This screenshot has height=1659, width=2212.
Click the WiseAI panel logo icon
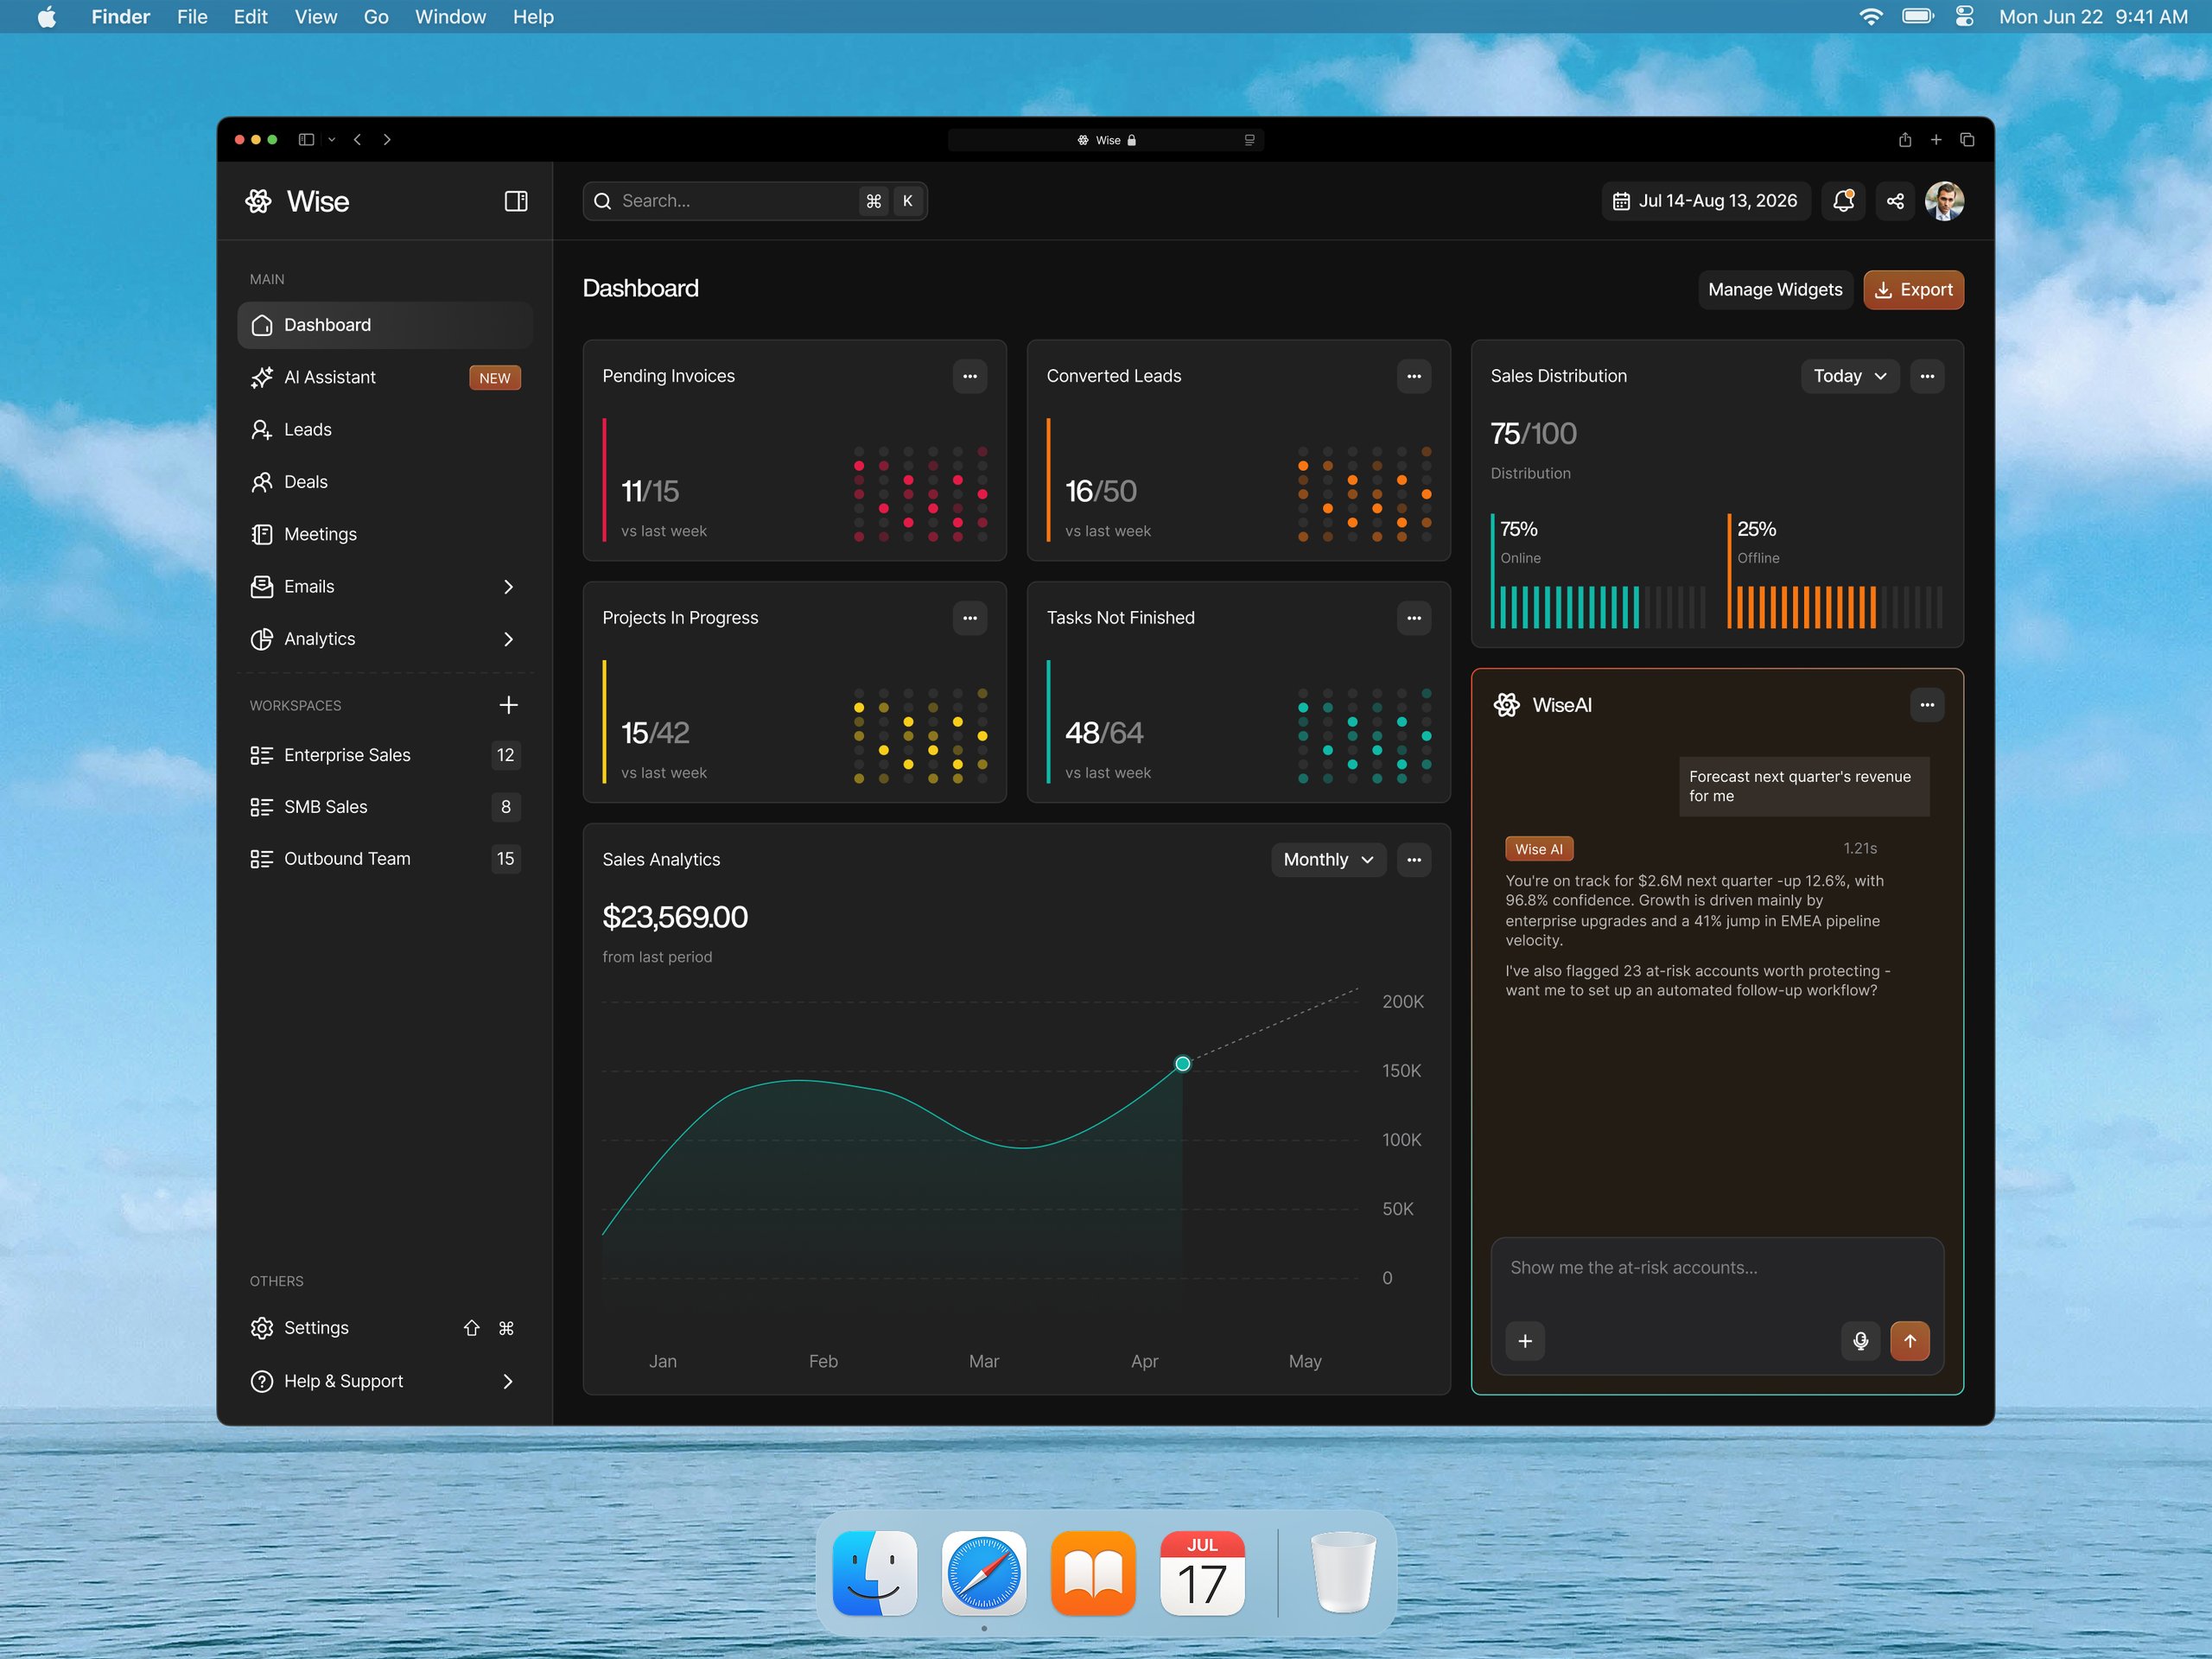click(x=1506, y=705)
